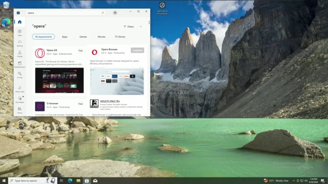Select the TV Shows department filter
The image size is (328, 184).
click(120, 37)
